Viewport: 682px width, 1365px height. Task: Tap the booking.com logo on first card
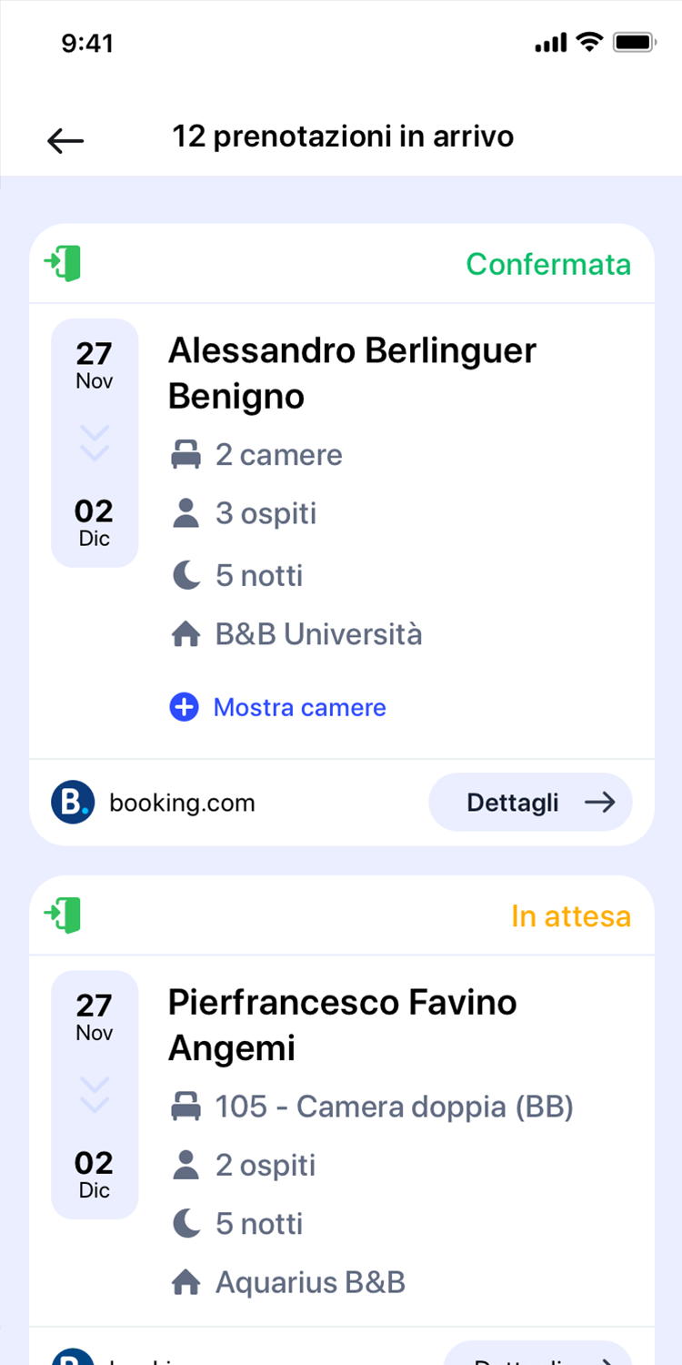[73, 803]
